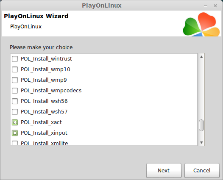Disable the POL_Install_xinput checkbox
Screen dimensions: 223x180
coord(15,133)
